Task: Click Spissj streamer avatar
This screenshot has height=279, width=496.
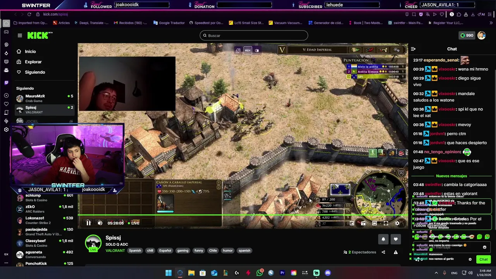Action: (93, 243)
